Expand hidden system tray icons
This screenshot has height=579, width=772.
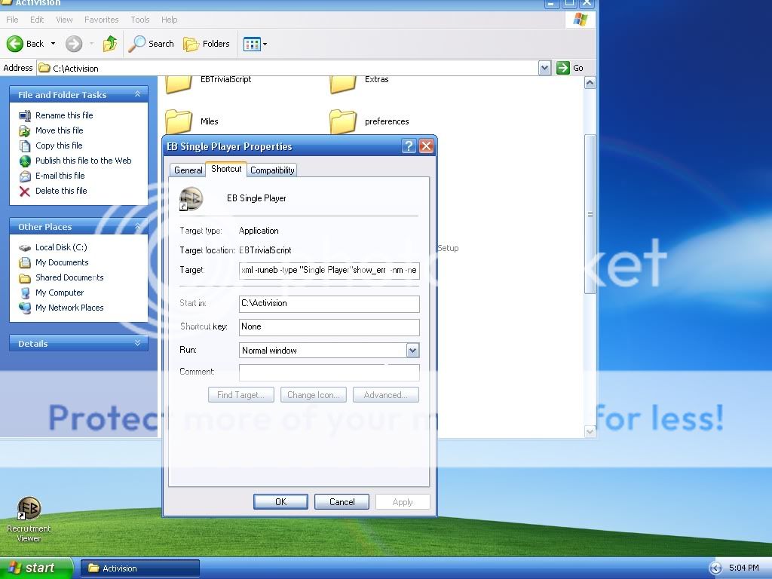[715, 568]
